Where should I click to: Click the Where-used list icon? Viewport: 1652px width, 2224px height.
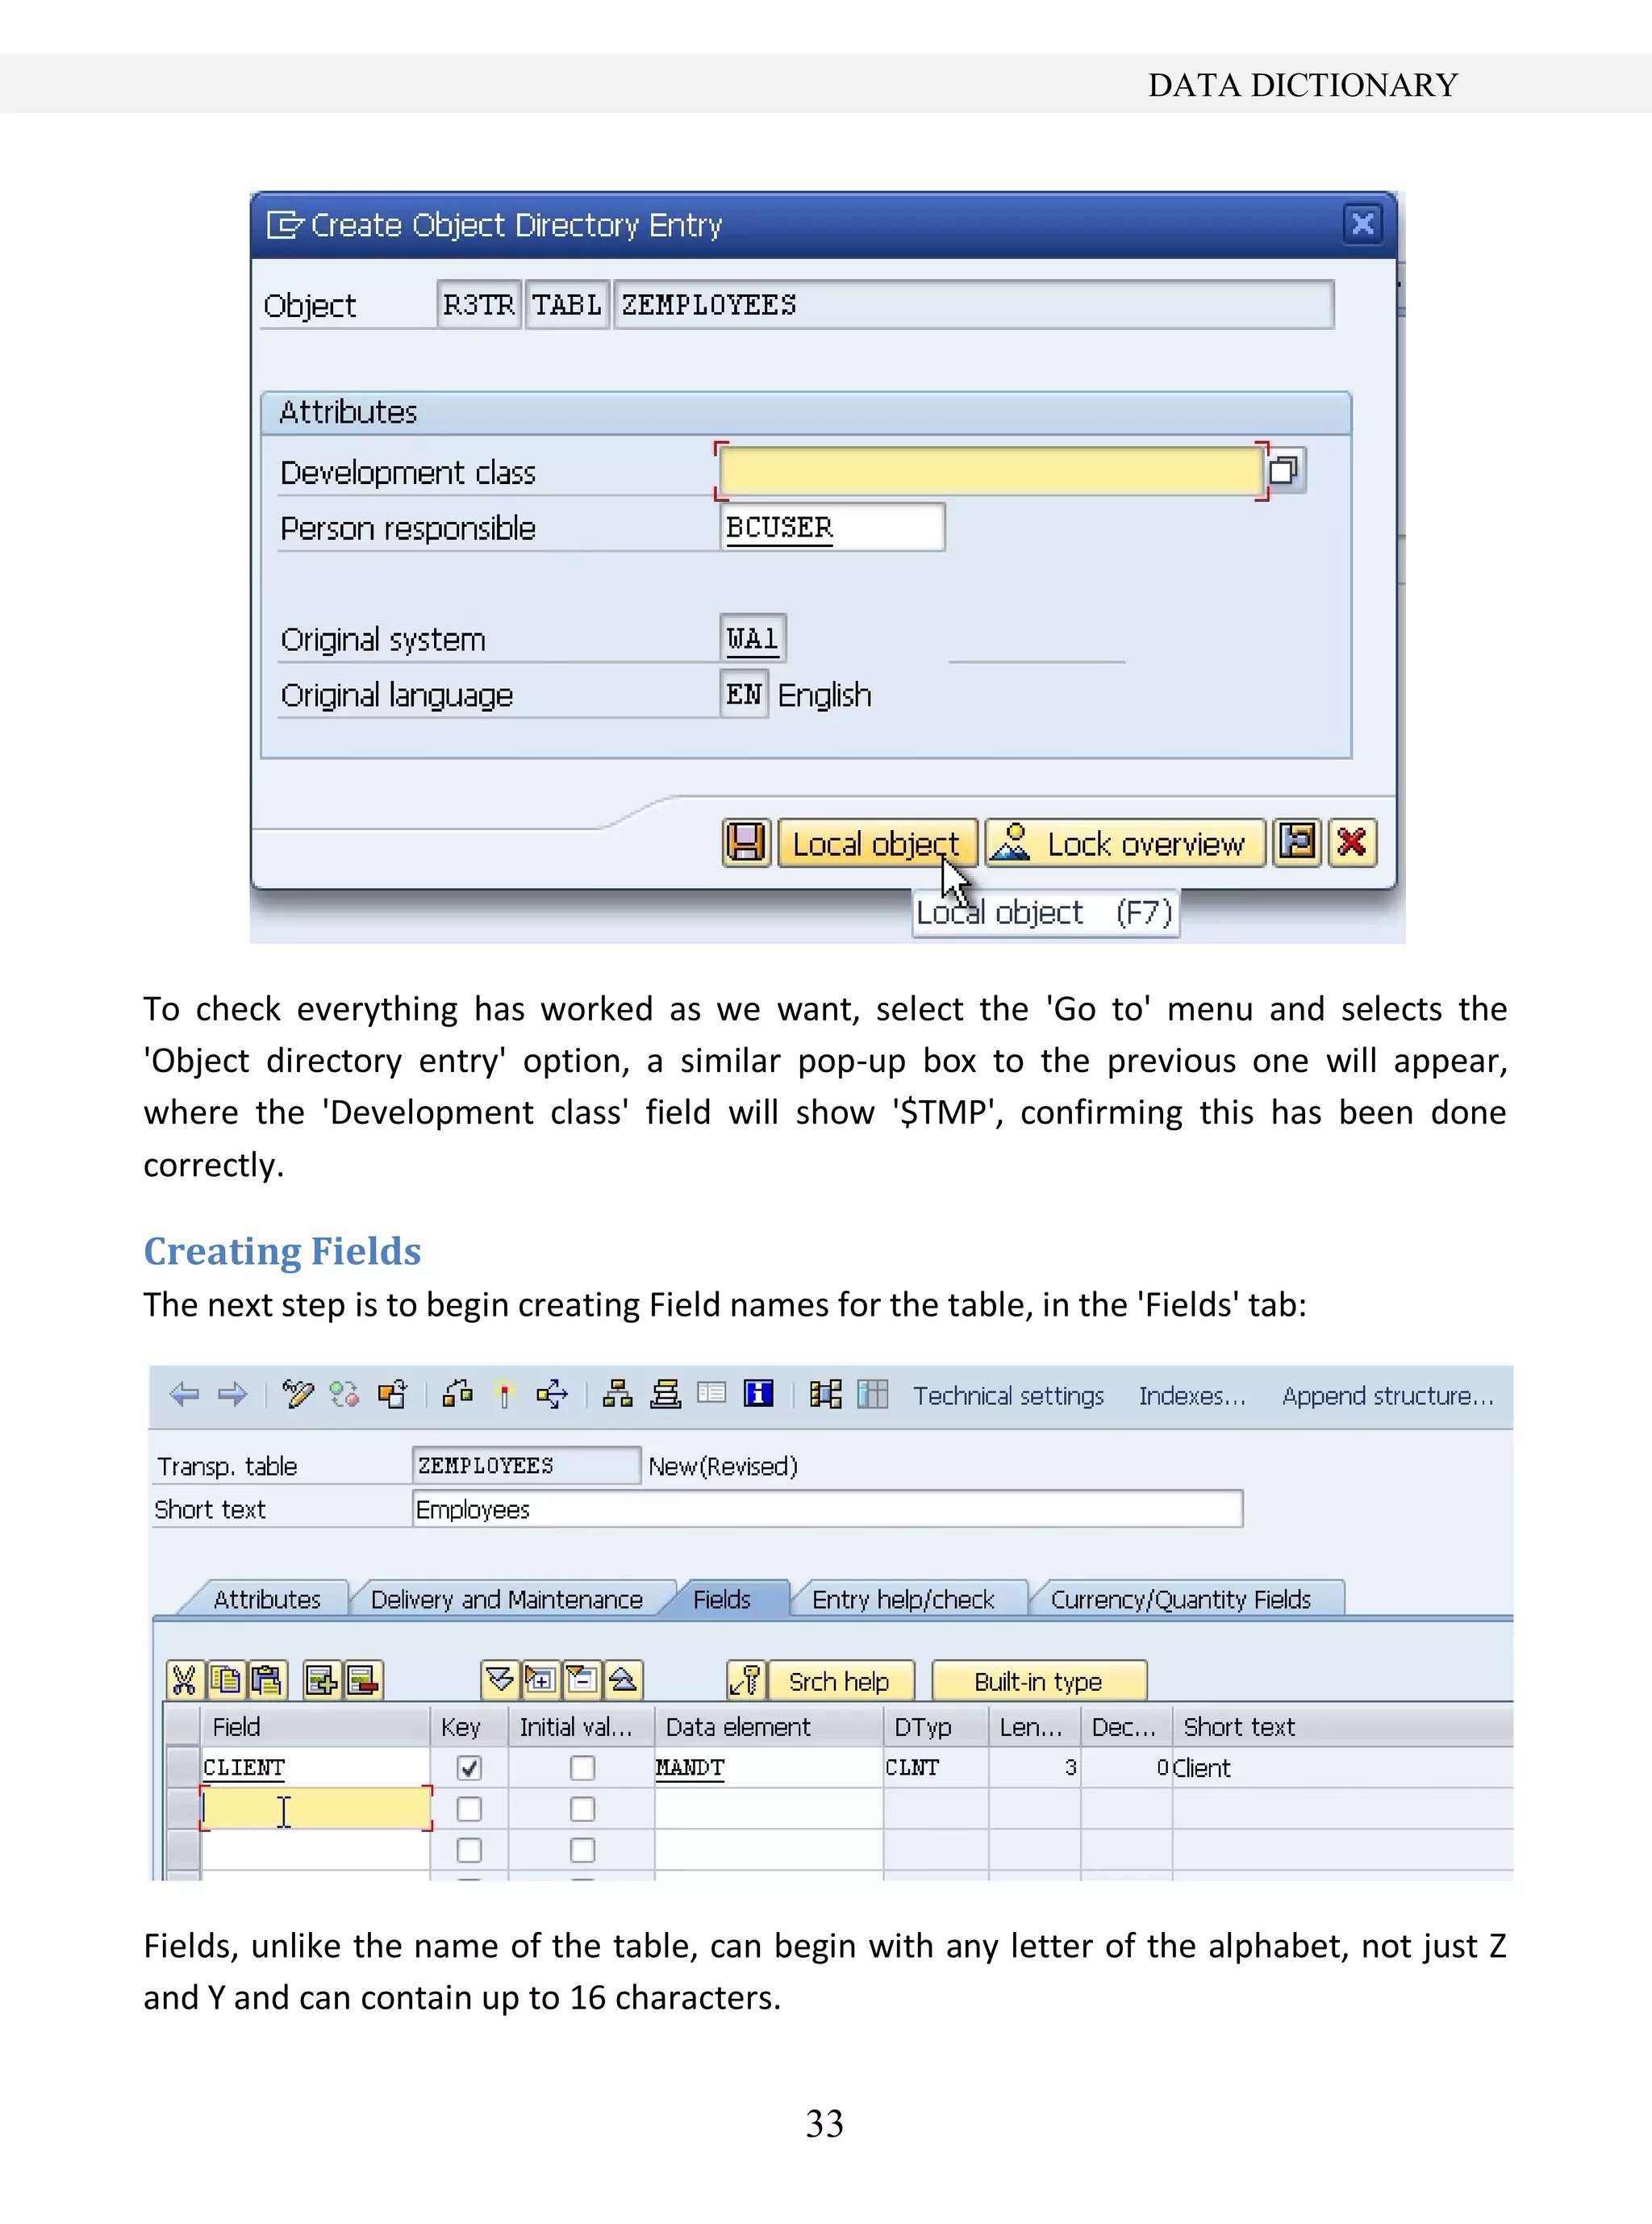click(552, 1394)
